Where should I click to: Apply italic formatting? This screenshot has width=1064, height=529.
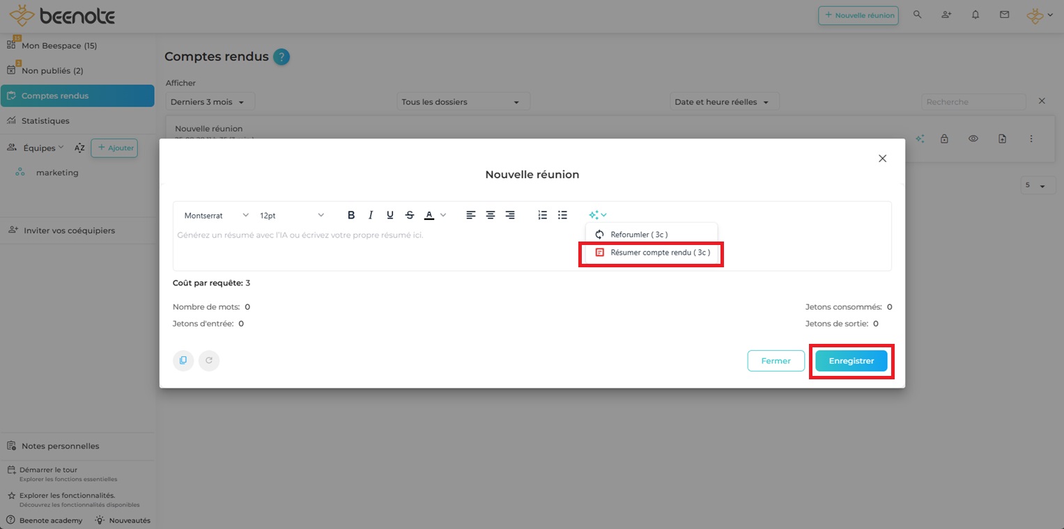pos(371,215)
